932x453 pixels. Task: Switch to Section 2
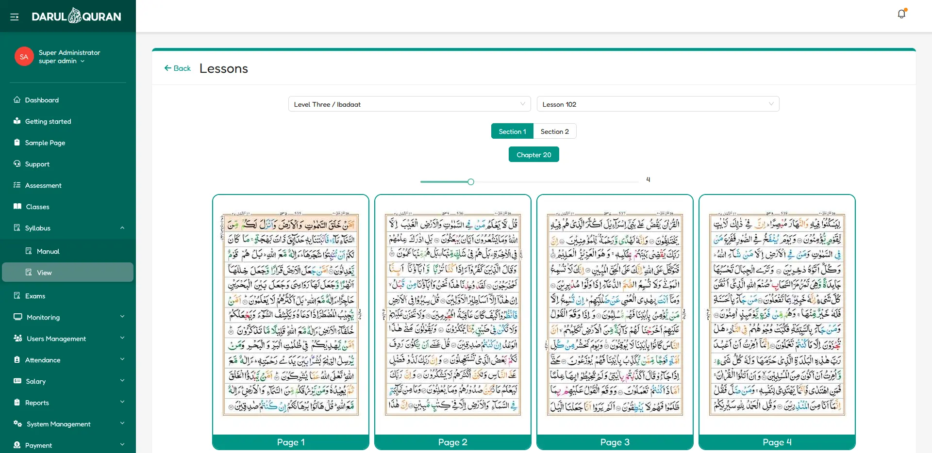pyautogui.click(x=554, y=131)
